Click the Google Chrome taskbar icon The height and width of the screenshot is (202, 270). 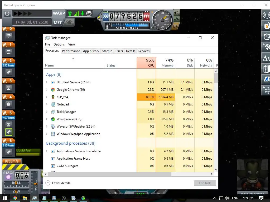pos(15,198)
